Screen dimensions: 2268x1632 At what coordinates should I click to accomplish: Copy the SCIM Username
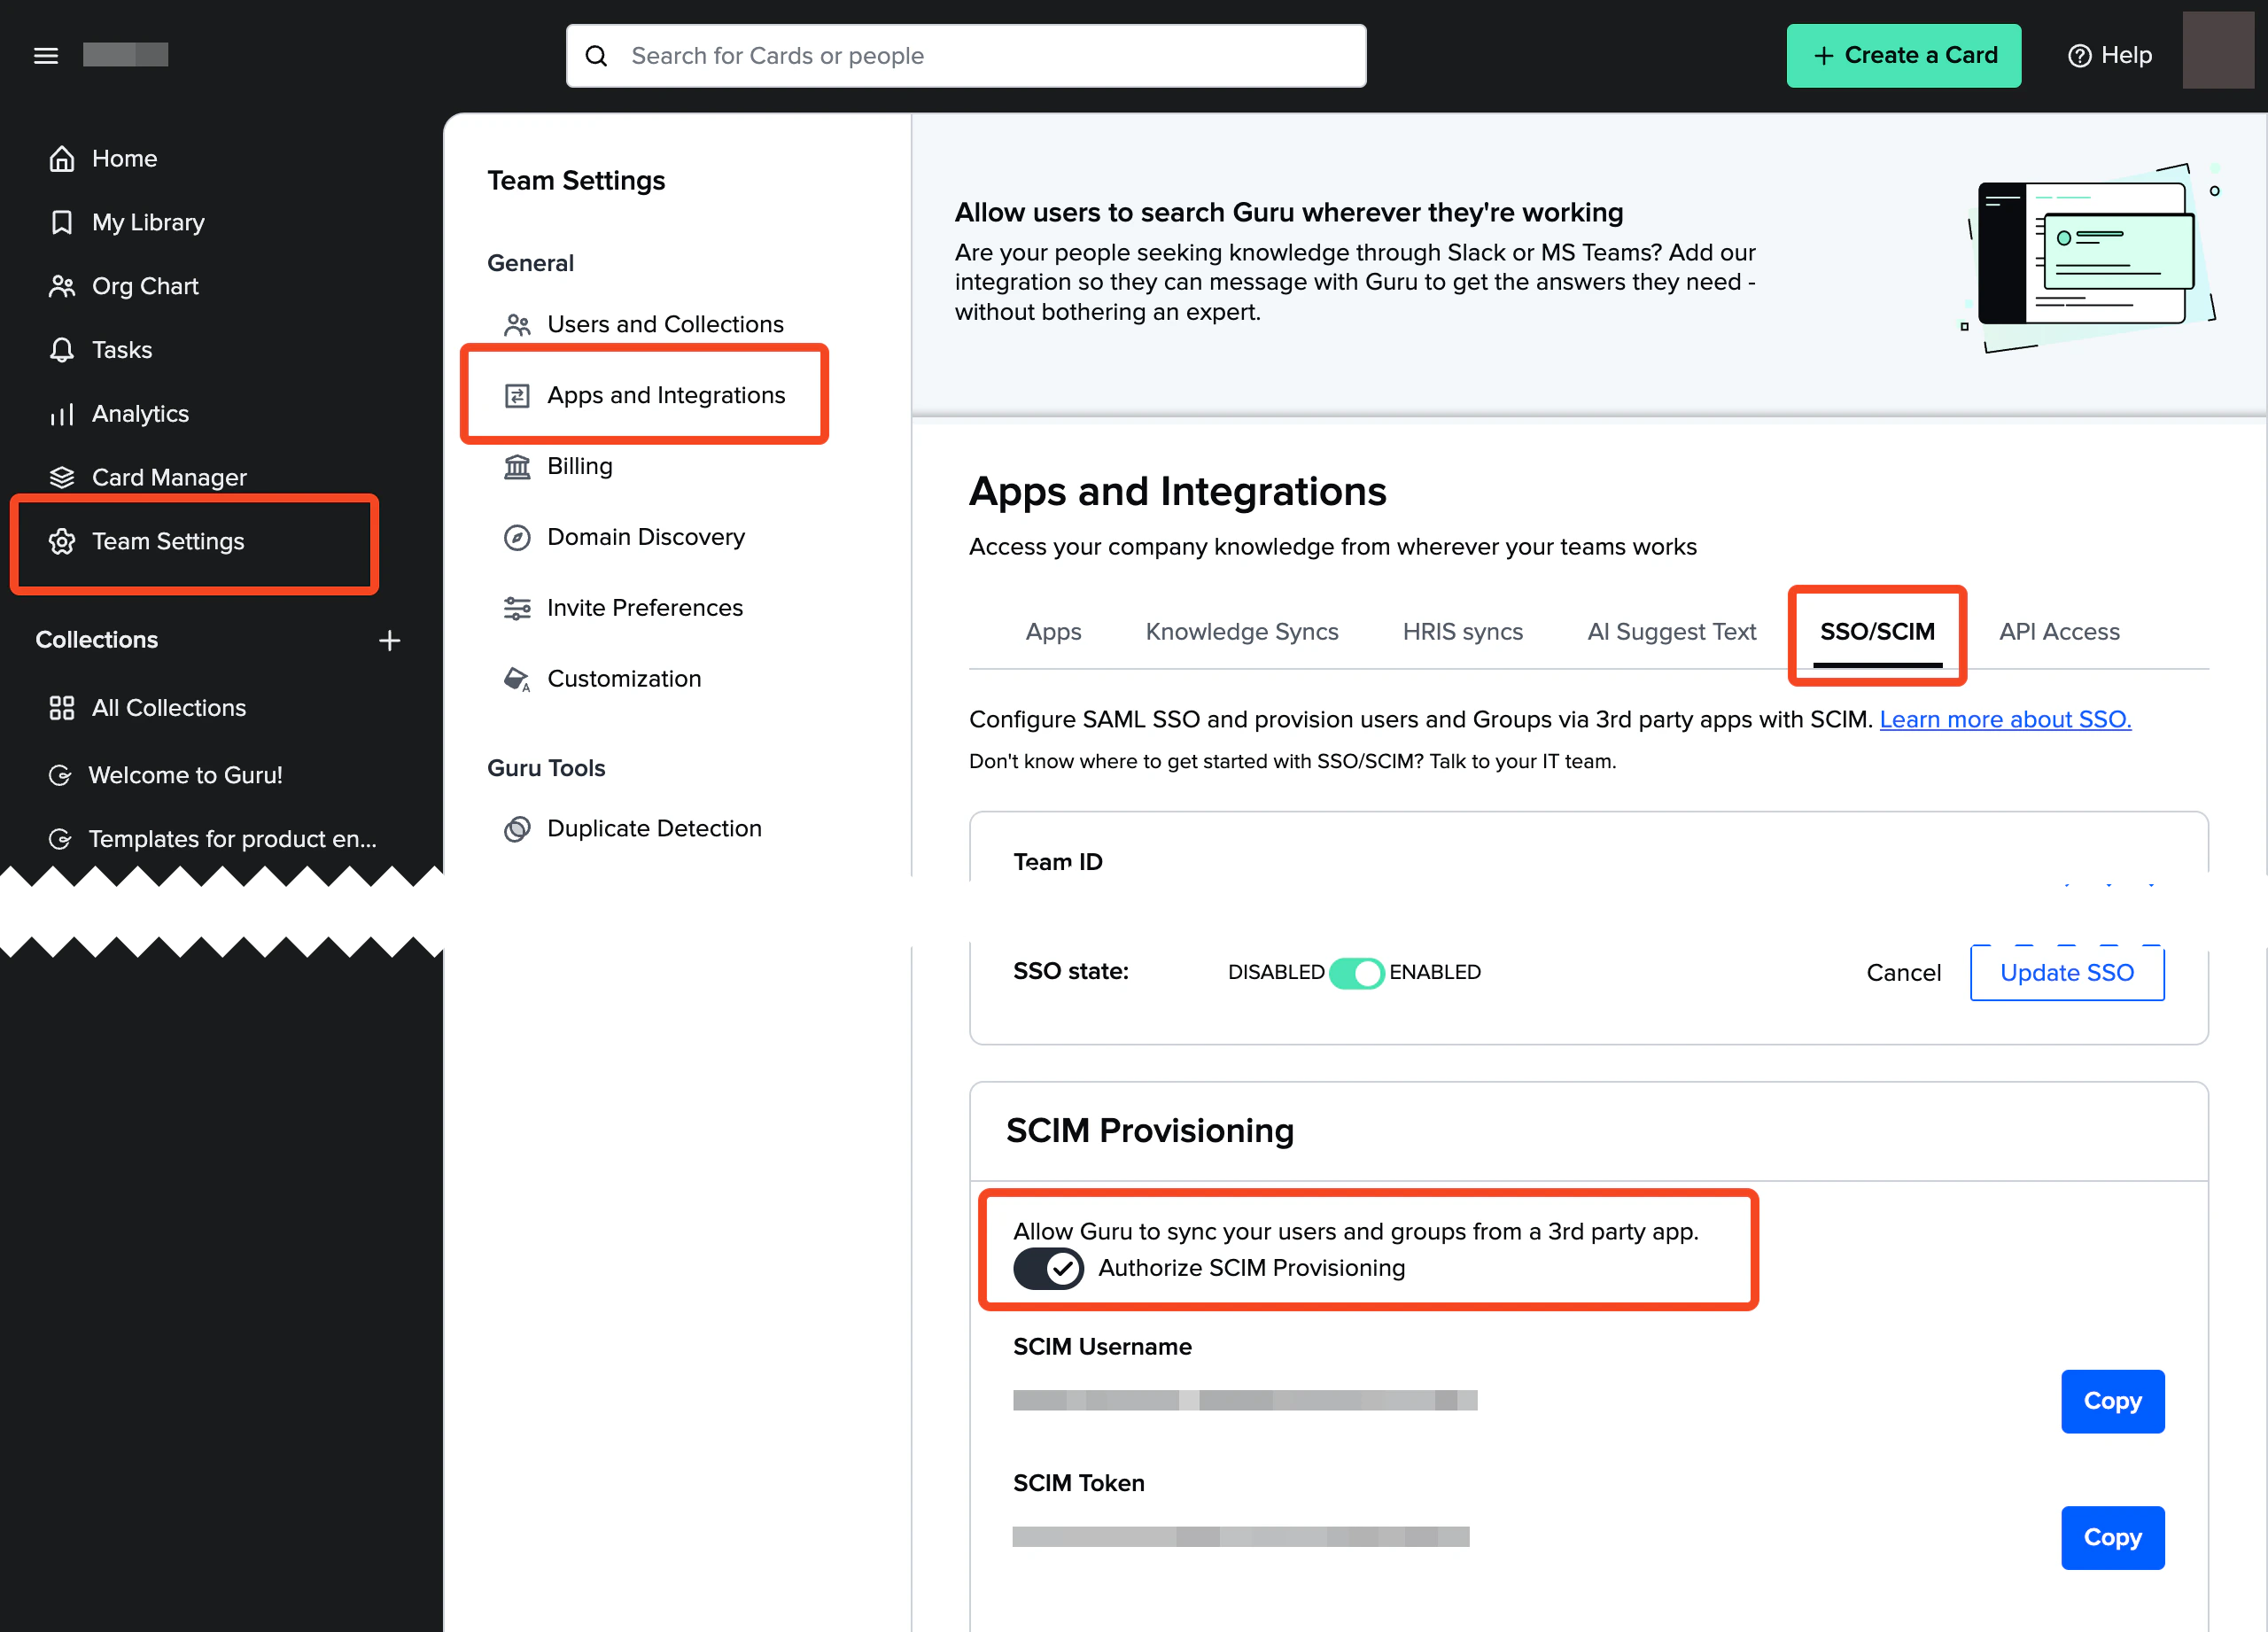(x=2112, y=1401)
